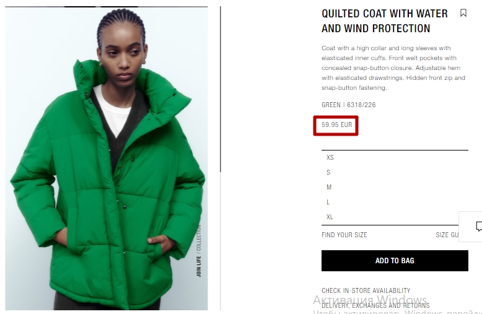The image size is (482, 314).
Task: Click the 59.95 EUR price
Action: tap(336, 124)
